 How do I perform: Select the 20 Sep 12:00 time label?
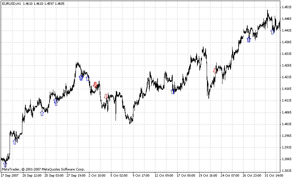32,176
